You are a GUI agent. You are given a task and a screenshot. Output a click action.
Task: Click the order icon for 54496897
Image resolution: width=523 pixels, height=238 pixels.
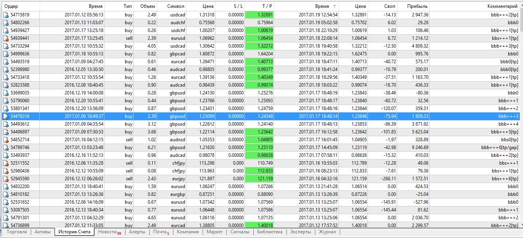coord(5,132)
